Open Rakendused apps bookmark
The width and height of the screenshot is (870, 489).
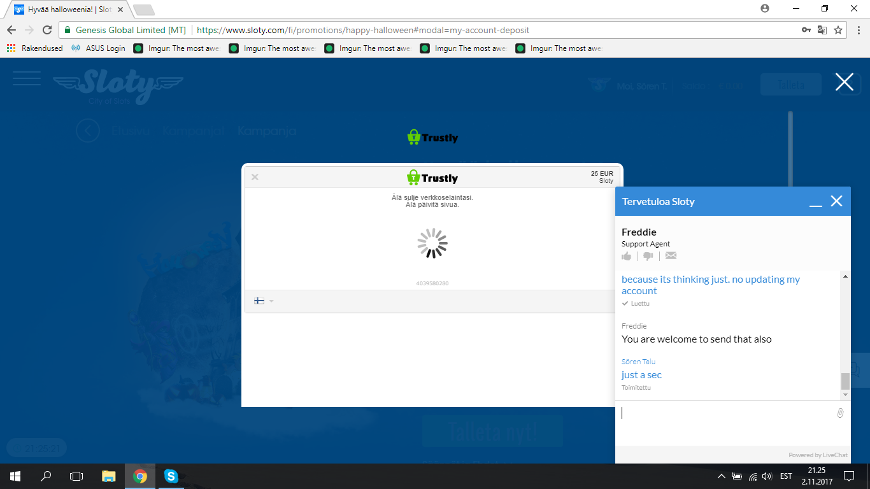(35, 48)
